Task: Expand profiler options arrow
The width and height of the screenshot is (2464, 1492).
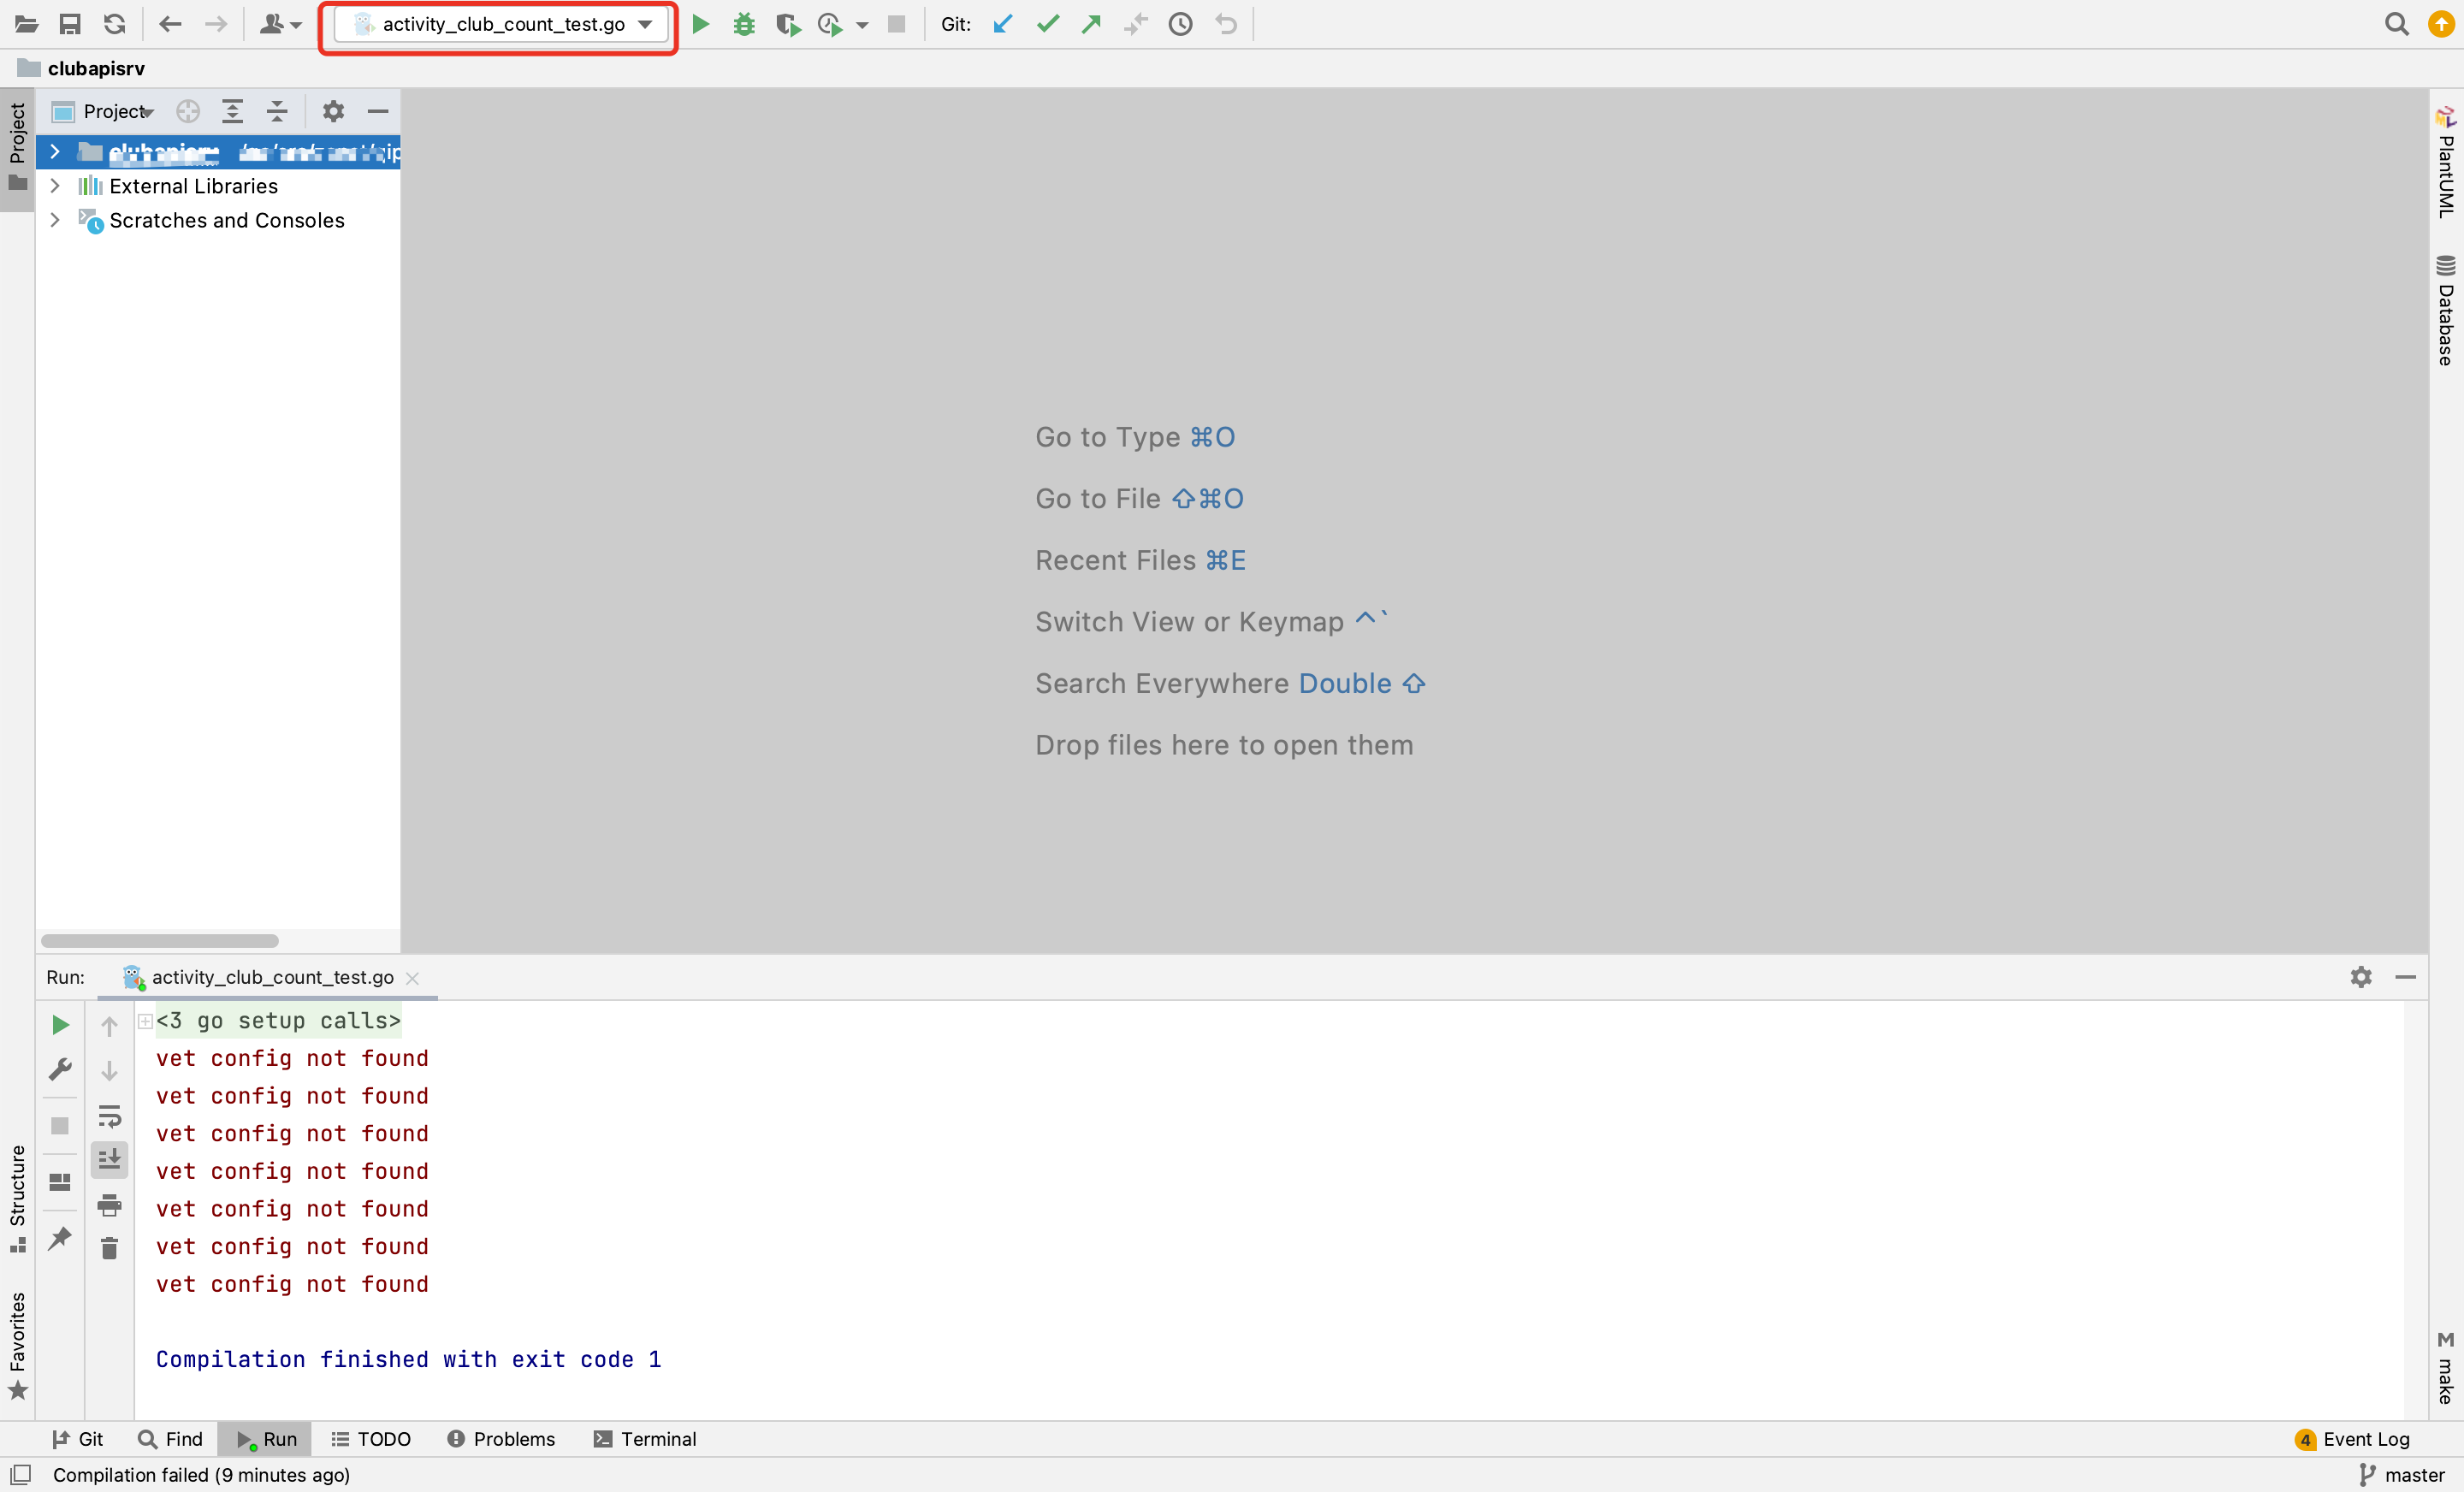Action: pos(862,25)
